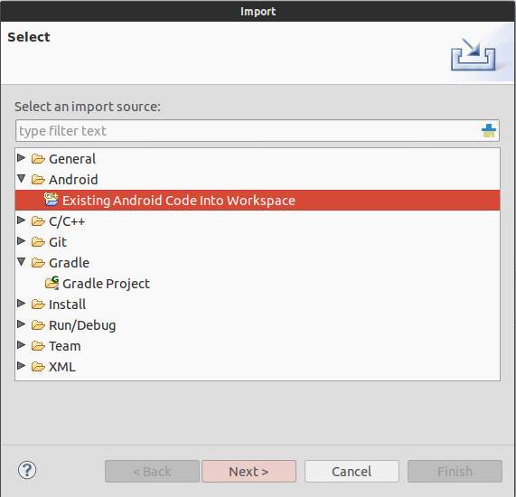This screenshot has height=497, width=516.
Task: Expand the Install category arrow
Action: click(22, 303)
